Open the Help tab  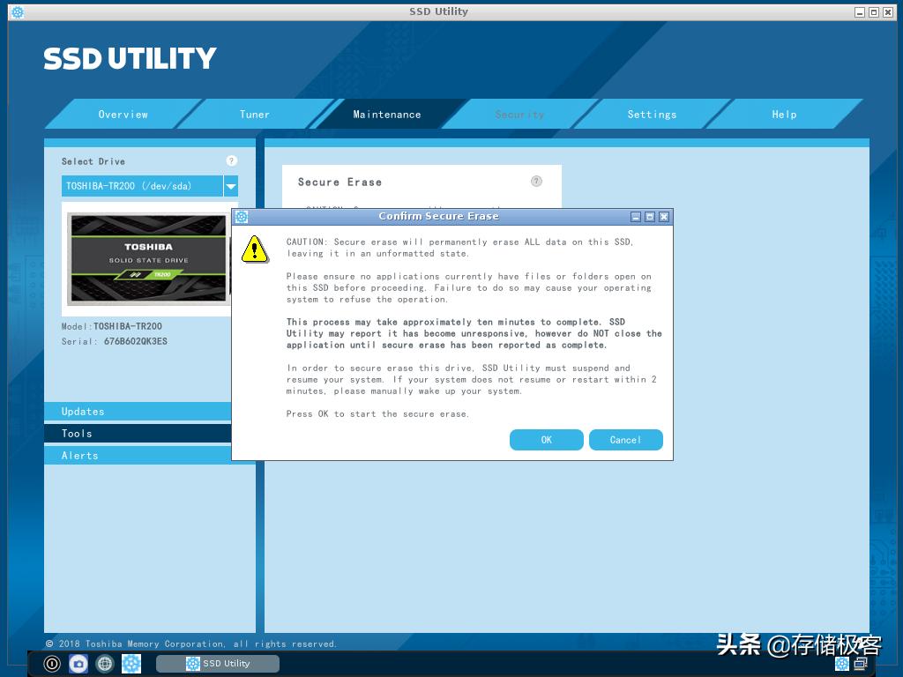point(784,114)
